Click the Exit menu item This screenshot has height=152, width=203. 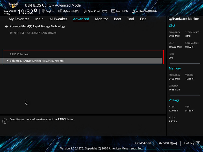(x=143, y=19)
